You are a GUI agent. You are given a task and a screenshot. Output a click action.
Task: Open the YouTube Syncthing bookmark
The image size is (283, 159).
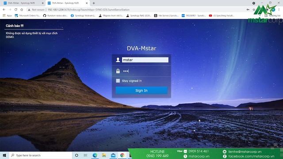tap(222, 16)
